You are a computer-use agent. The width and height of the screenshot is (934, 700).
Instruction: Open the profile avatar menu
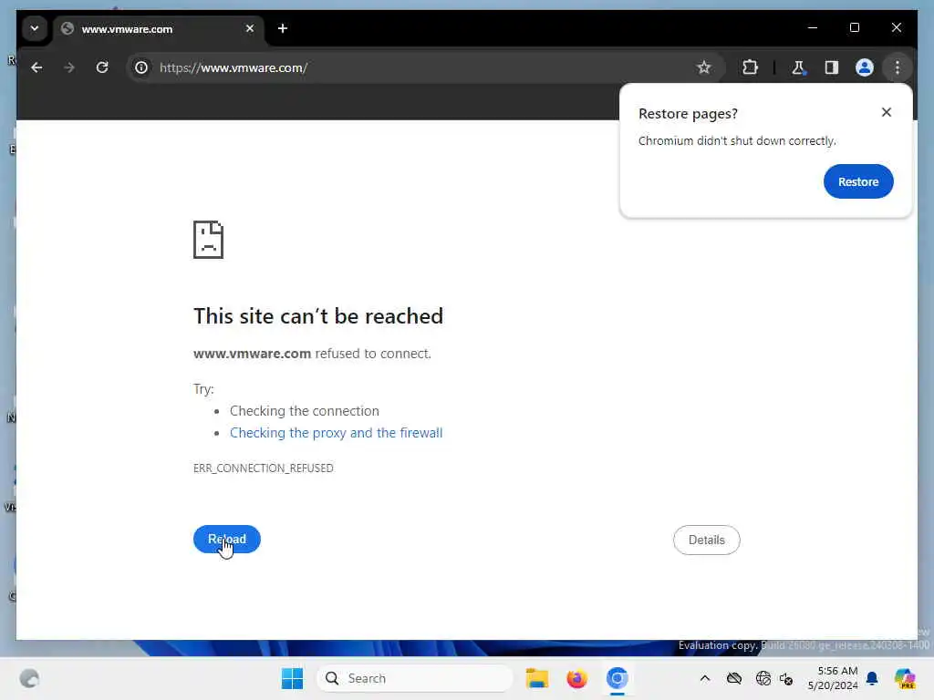865,67
